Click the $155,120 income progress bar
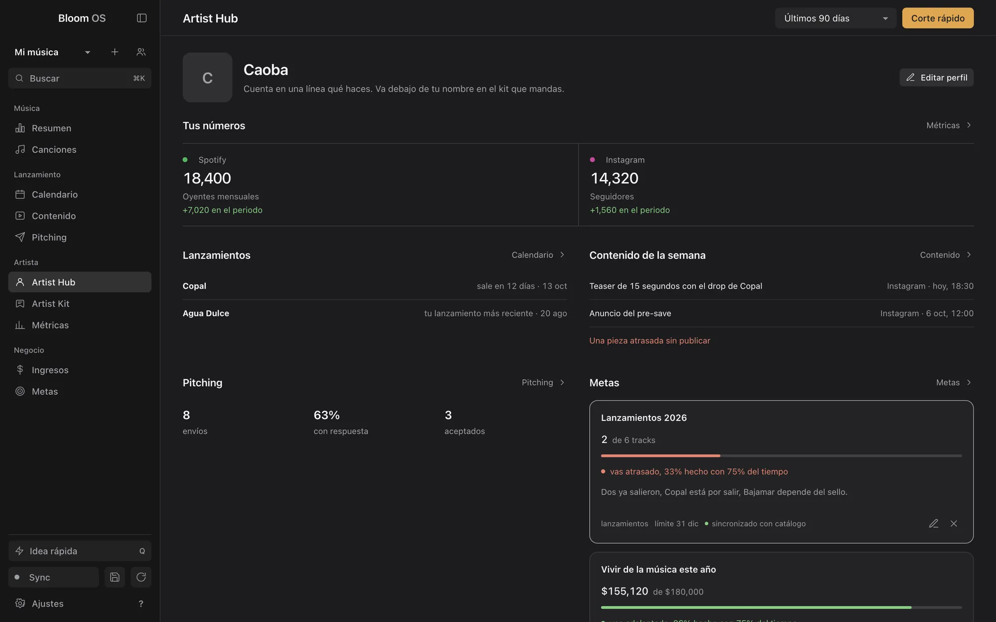The width and height of the screenshot is (996, 622). (781, 608)
